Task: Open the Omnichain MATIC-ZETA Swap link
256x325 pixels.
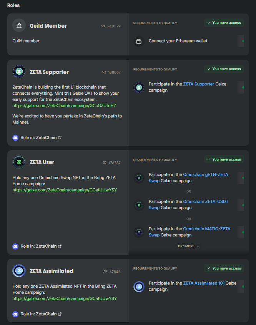Action: coord(207,229)
